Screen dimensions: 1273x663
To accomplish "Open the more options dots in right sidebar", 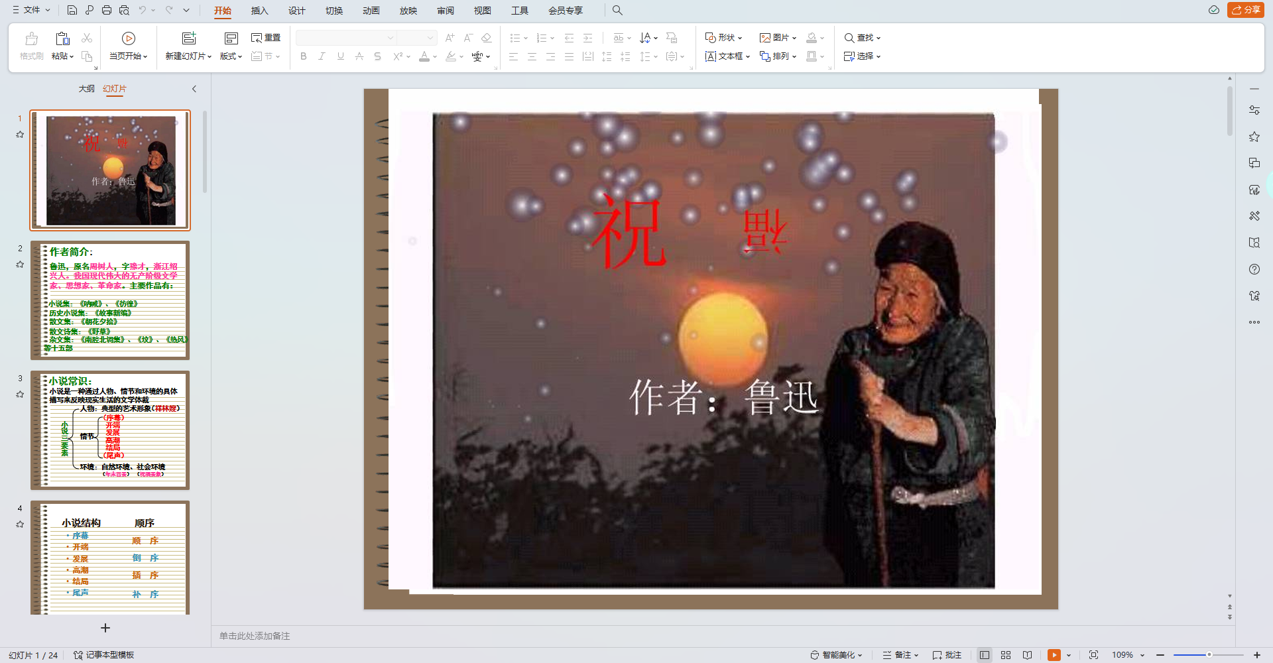I will pyautogui.click(x=1254, y=322).
